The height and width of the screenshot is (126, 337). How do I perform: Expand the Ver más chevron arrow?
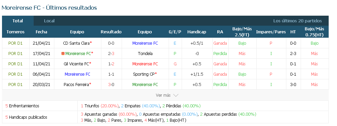pos(176,95)
